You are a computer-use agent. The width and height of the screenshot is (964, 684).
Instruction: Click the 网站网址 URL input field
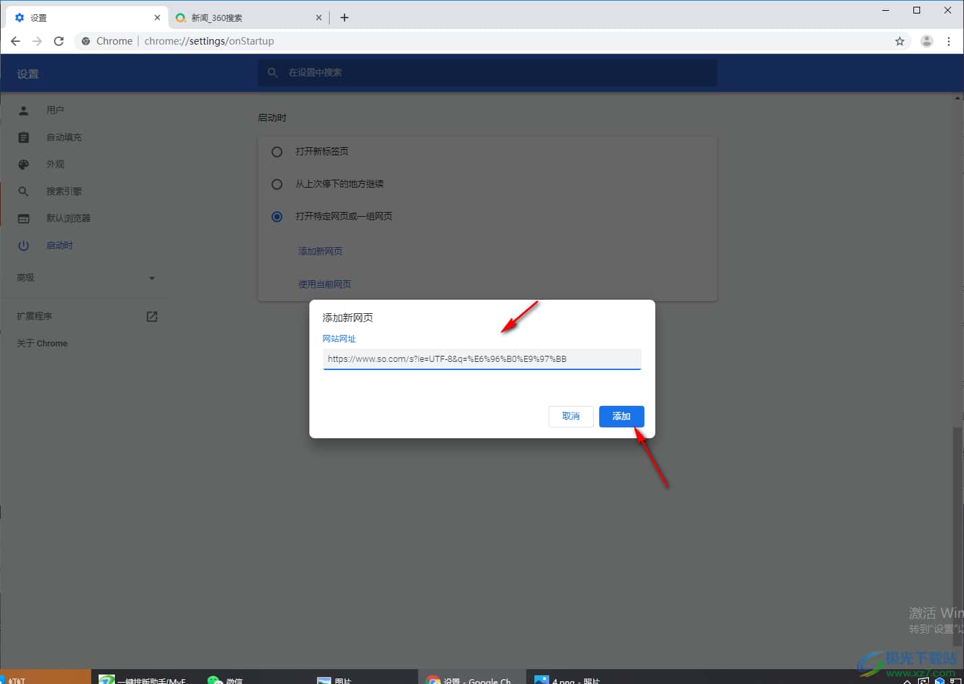pyautogui.click(x=481, y=359)
